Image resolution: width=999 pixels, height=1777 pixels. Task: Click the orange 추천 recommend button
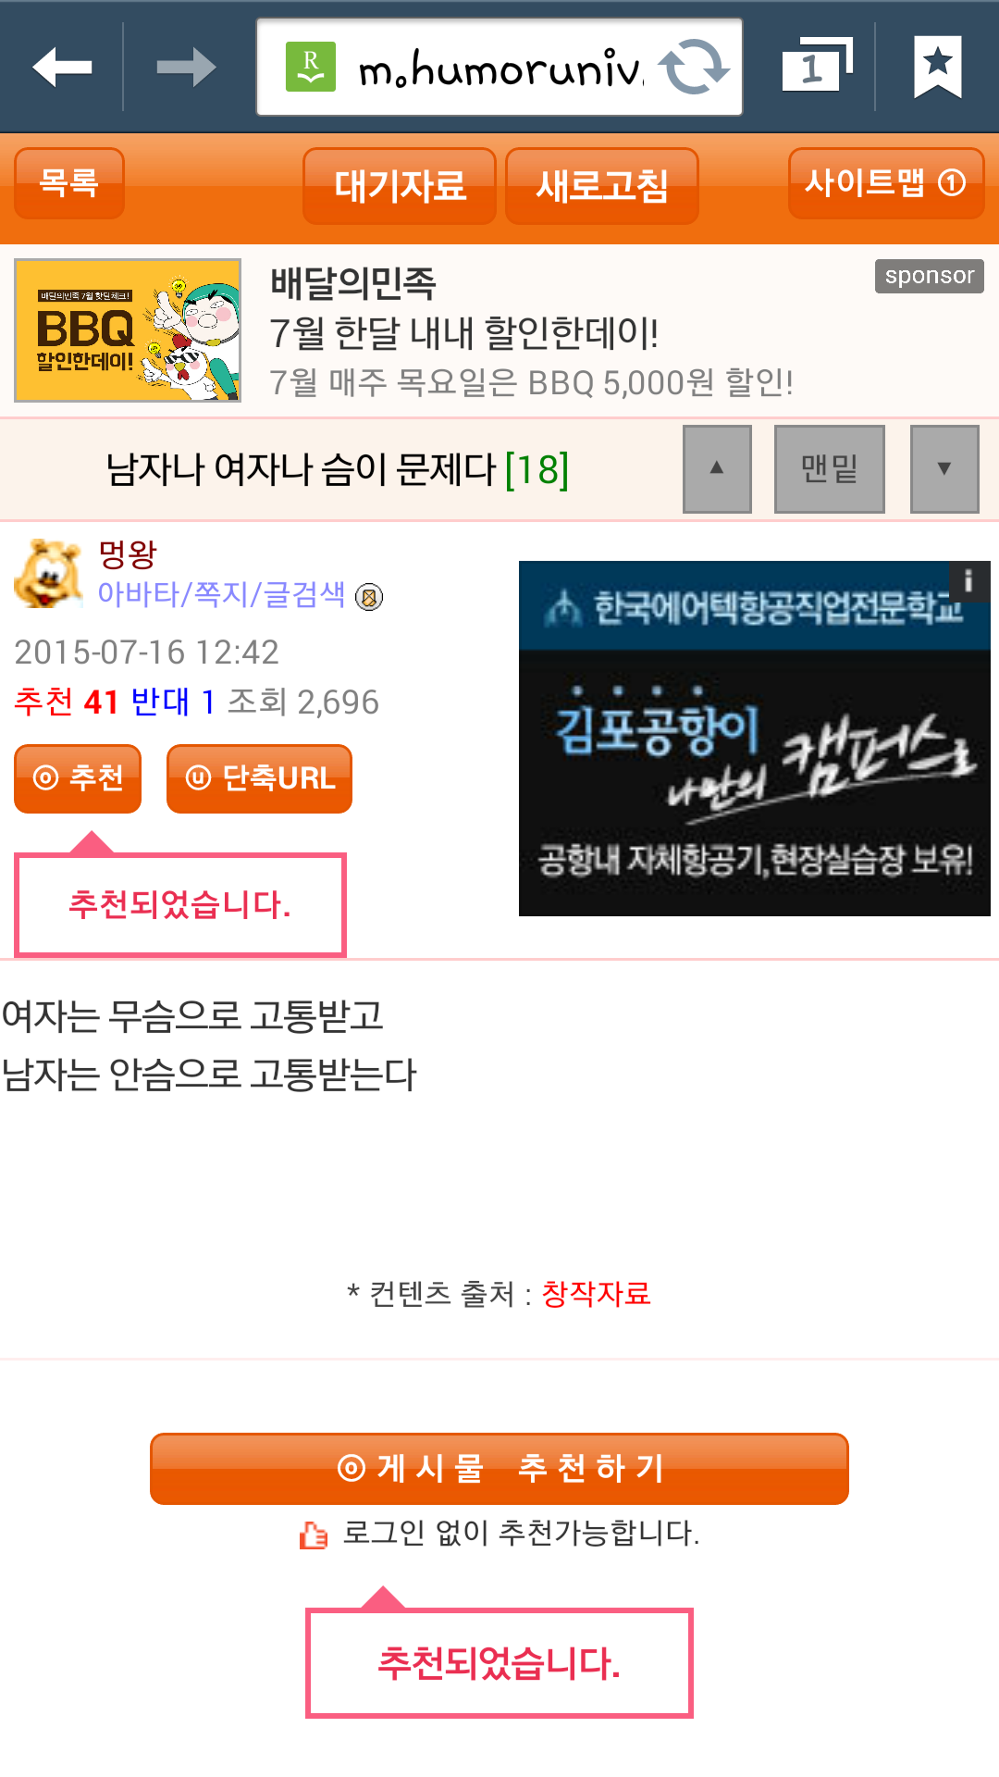[78, 778]
